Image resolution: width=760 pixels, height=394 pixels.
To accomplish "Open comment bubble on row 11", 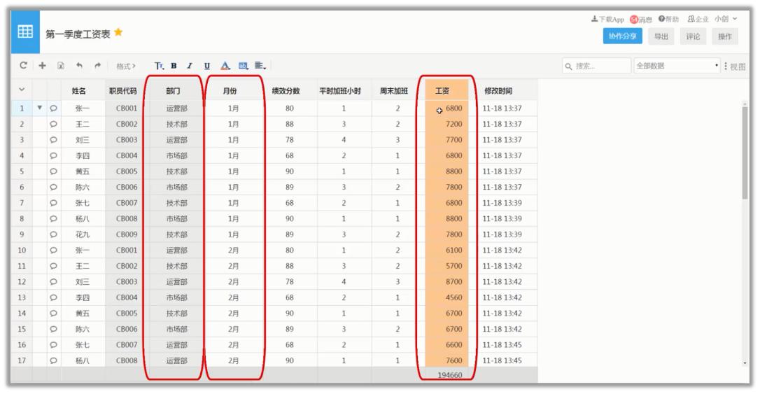I will tap(53, 266).
